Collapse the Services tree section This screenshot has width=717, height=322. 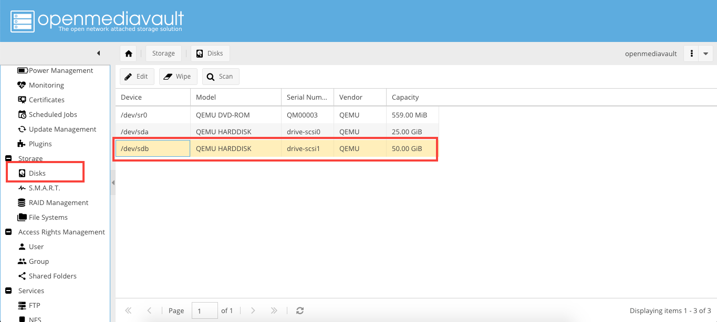(8, 291)
